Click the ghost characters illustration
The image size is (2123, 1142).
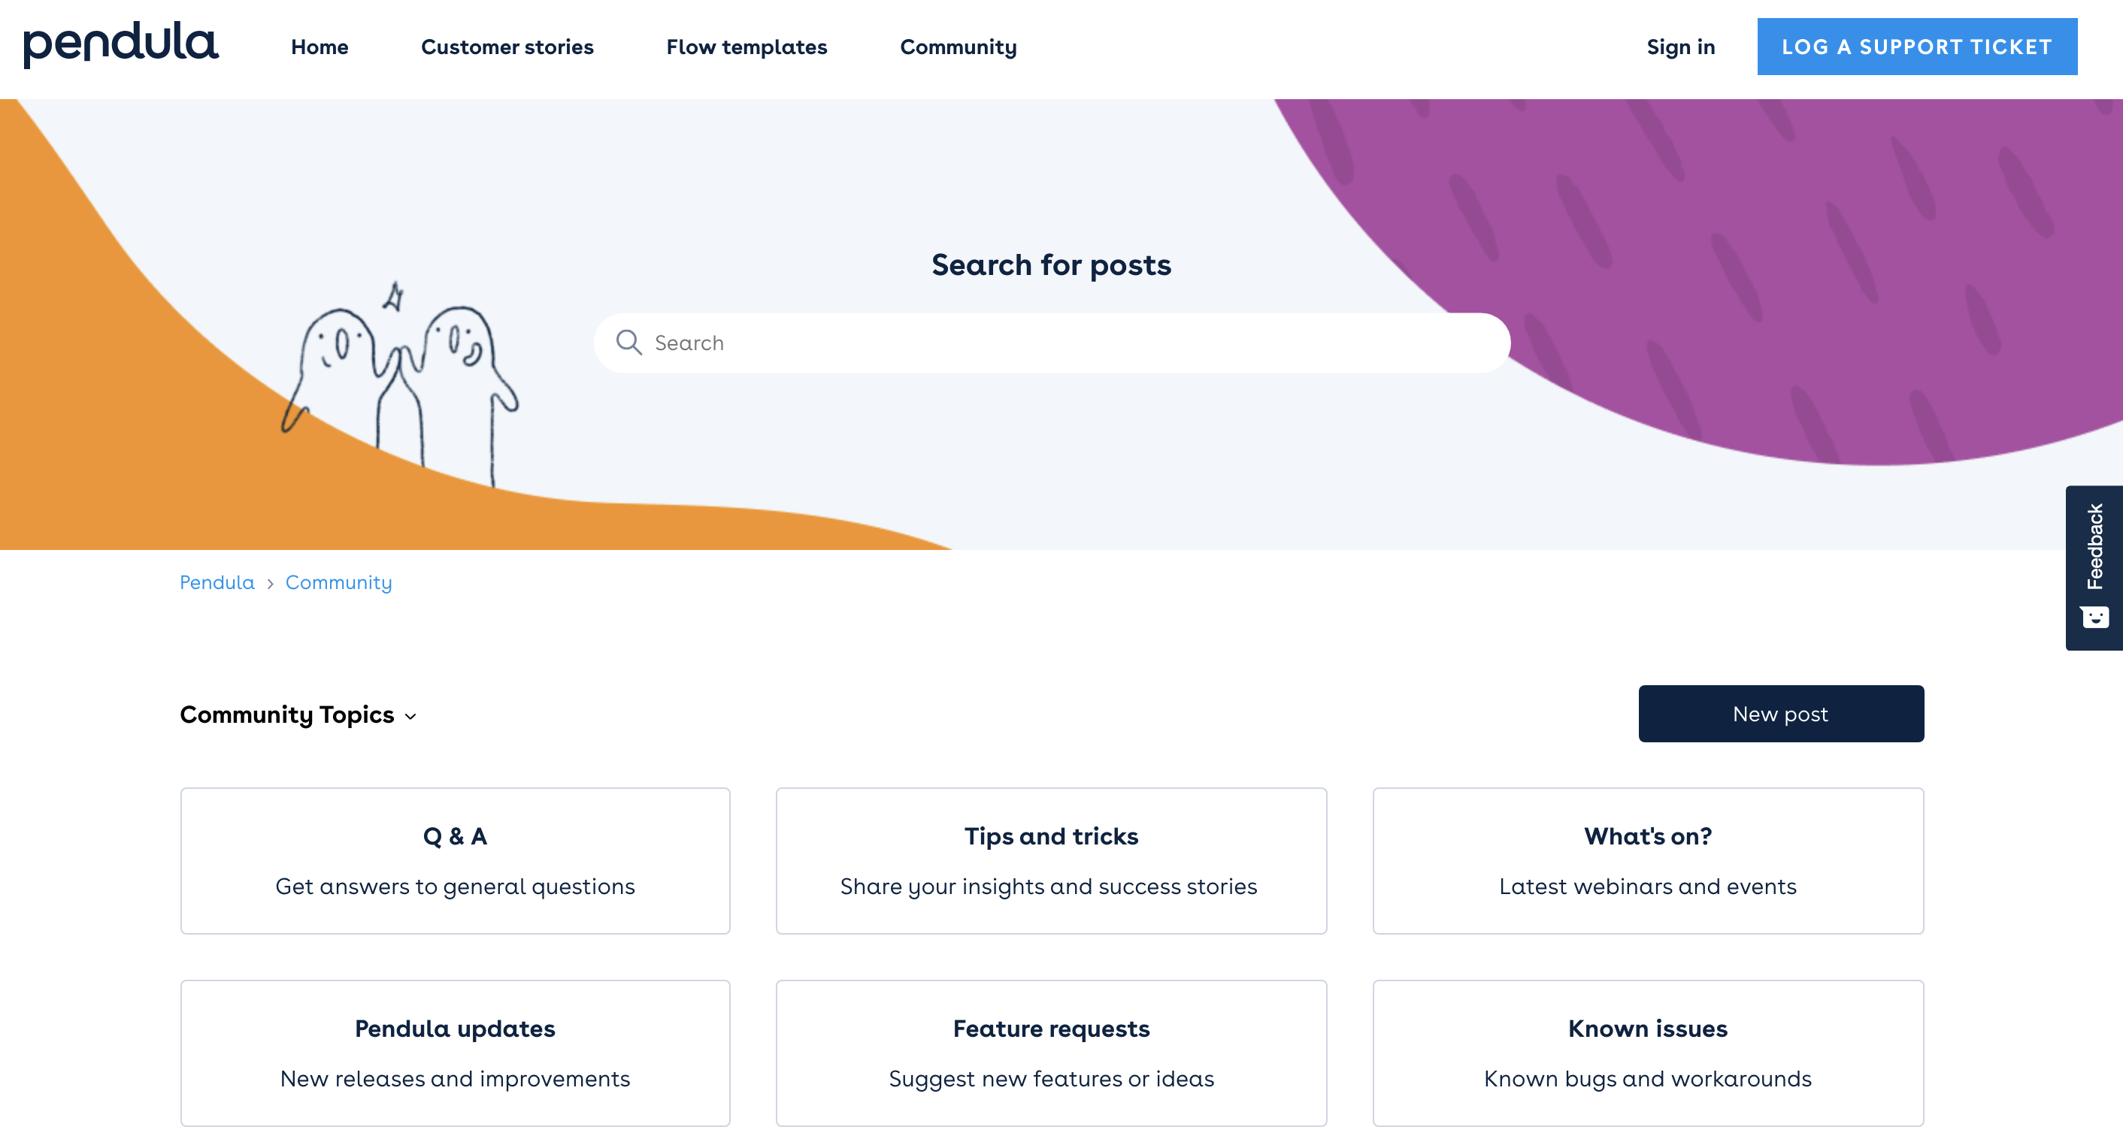coord(400,385)
